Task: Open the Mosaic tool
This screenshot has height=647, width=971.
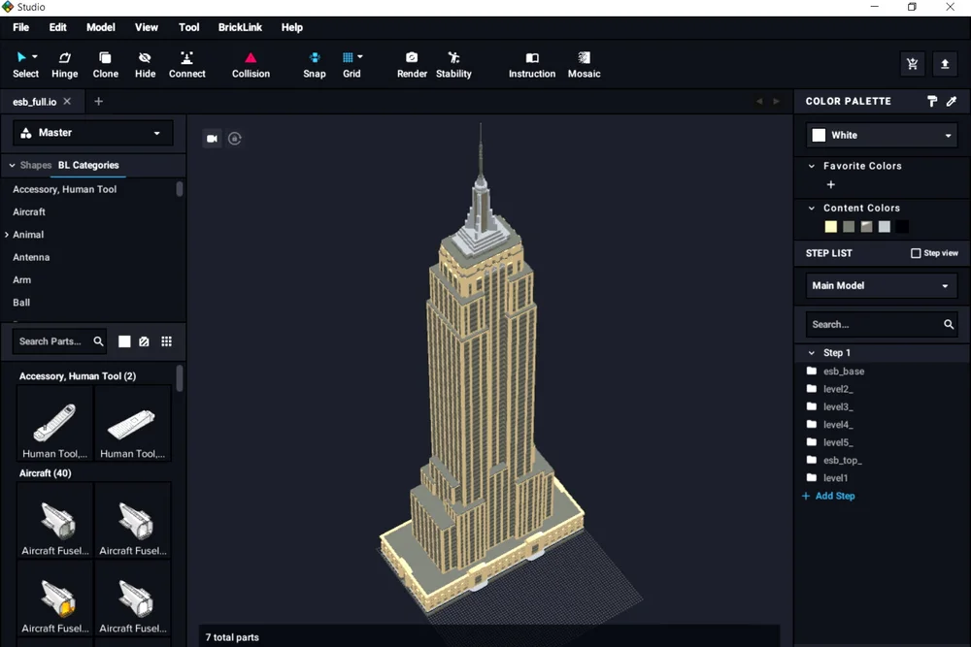Action: 584,64
